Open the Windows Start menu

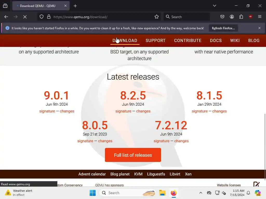(92, 193)
